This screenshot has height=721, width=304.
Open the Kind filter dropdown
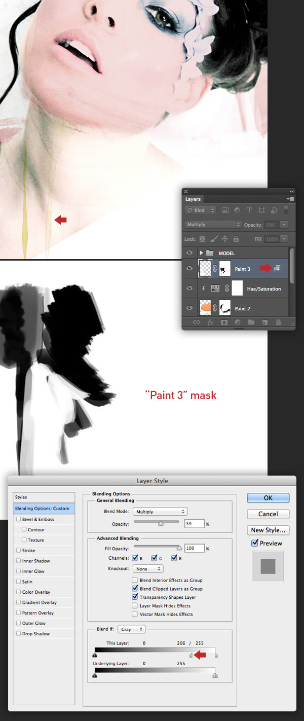coord(200,210)
